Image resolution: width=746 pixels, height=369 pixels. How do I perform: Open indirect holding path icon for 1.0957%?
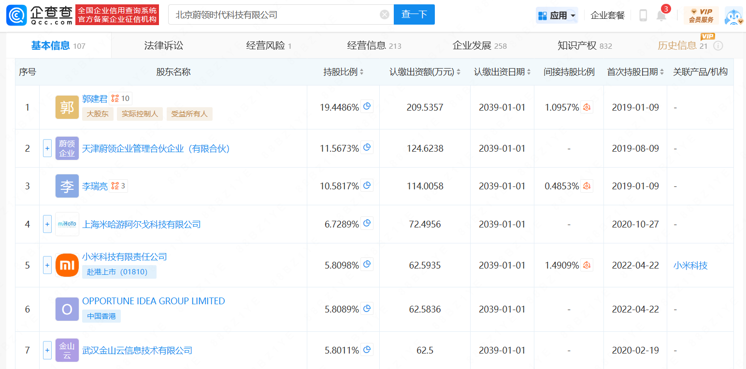[587, 107]
